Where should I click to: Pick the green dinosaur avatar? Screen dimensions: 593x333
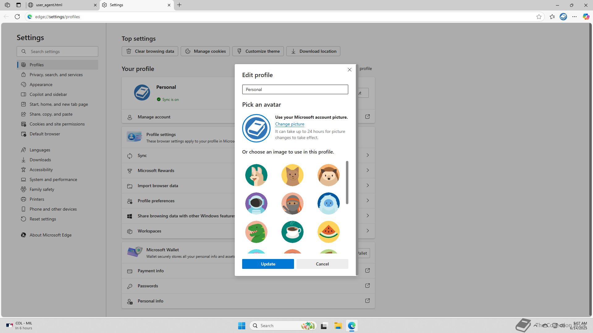[x=256, y=232]
